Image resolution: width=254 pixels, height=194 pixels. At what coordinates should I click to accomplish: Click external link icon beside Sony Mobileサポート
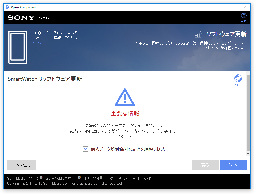point(79,177)
